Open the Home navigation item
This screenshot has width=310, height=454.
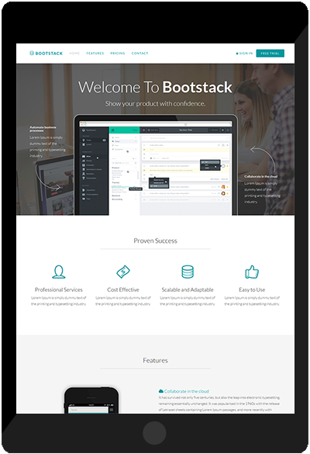pyautogui.click(x=74, y=54)
